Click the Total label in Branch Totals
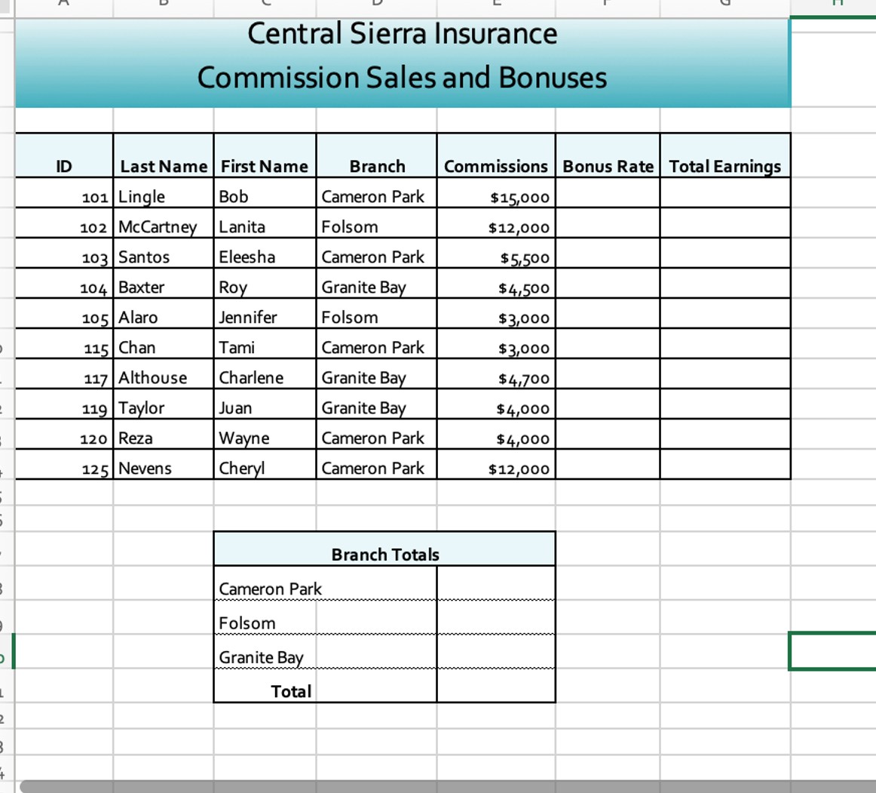The width and height of the screenshot is (876, 793). (324, 690)
